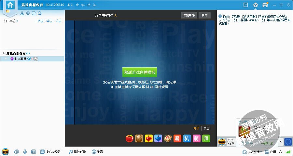This screenshot has width=293, height=156.
Task: Open the application center in bottom bar
Action: 273,152
